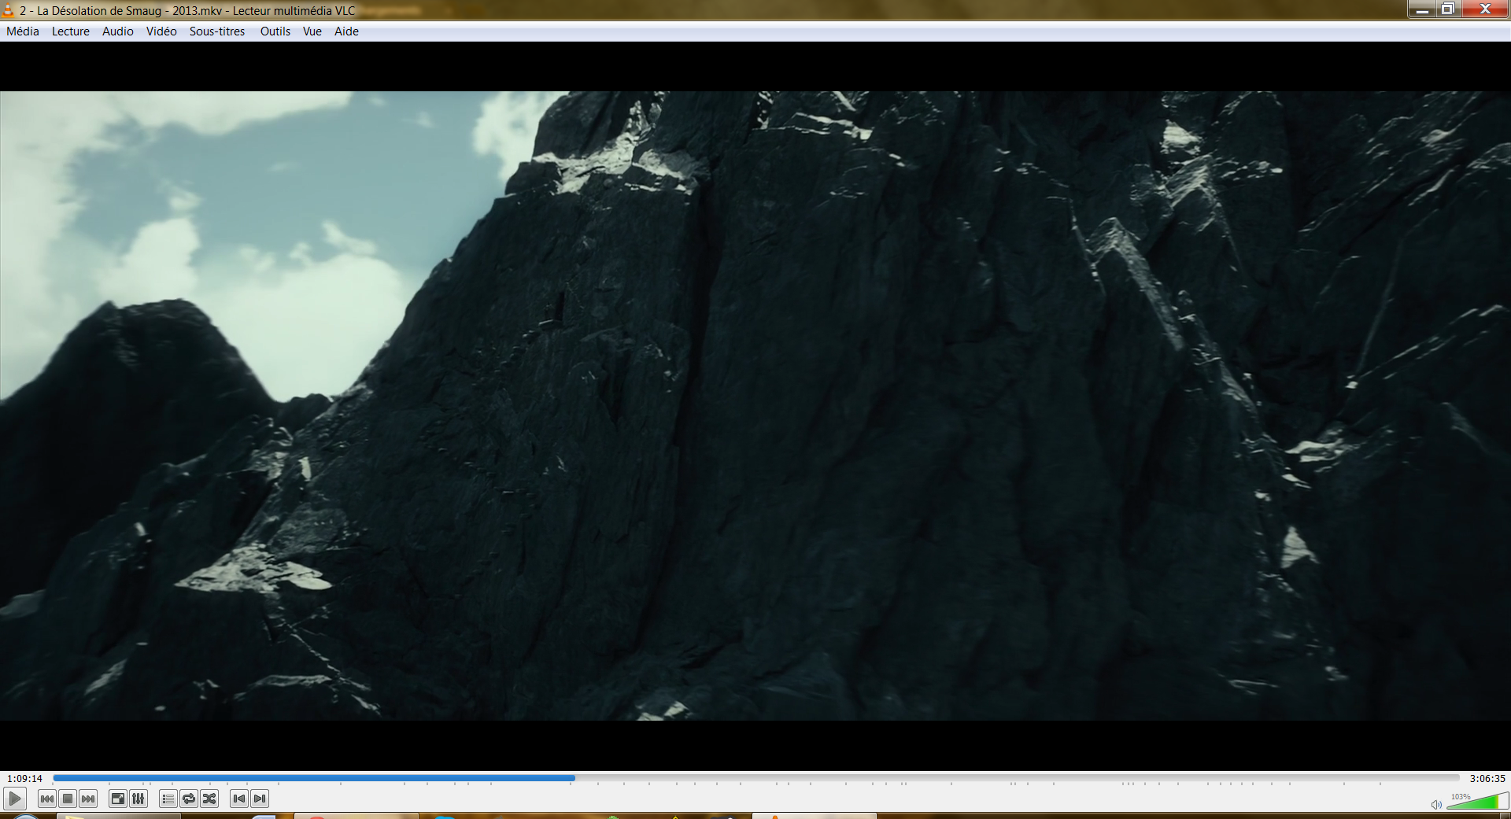Toggle fullscreen video mode
The height and width of the screenshot is (819, 1511).
pyautogui.click(x=117, y=799)
